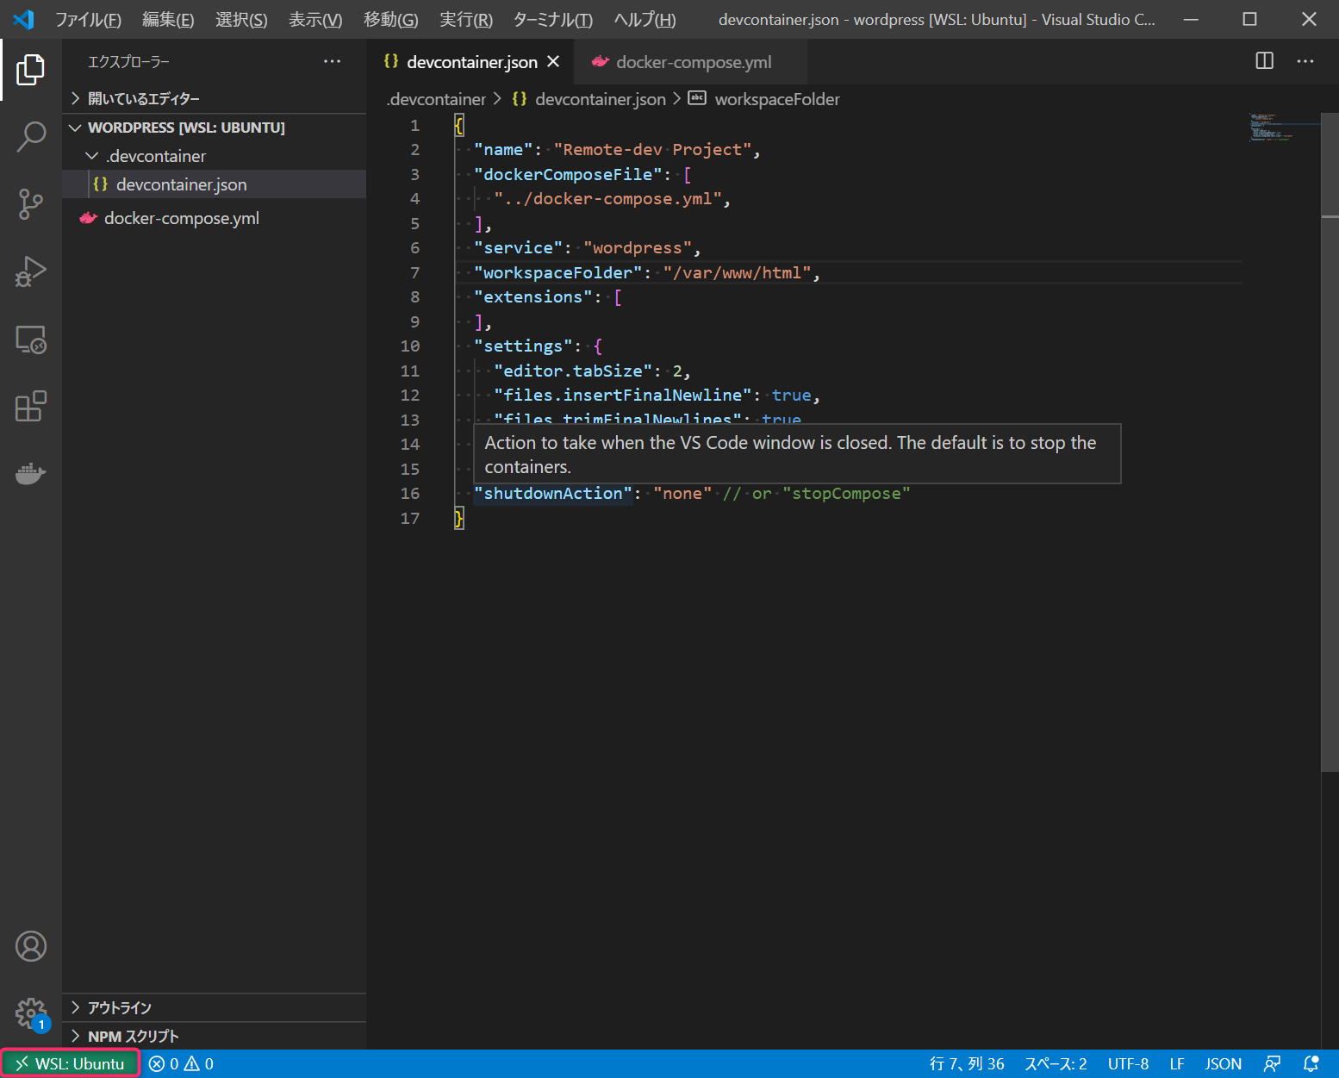This screenshot has height=1078, width=1339.
Task: Select devcontainer.json in the file tree
Action: (x=215, y=184)
